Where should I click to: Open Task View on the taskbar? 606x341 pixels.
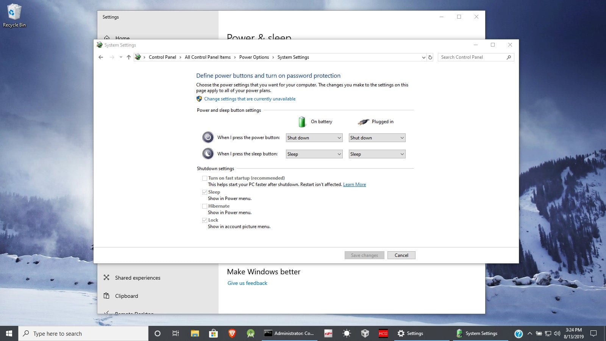176,333
